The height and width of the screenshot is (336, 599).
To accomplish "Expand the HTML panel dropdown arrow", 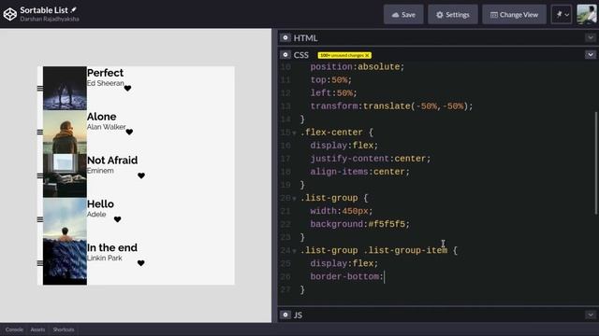I will (591, 37).
